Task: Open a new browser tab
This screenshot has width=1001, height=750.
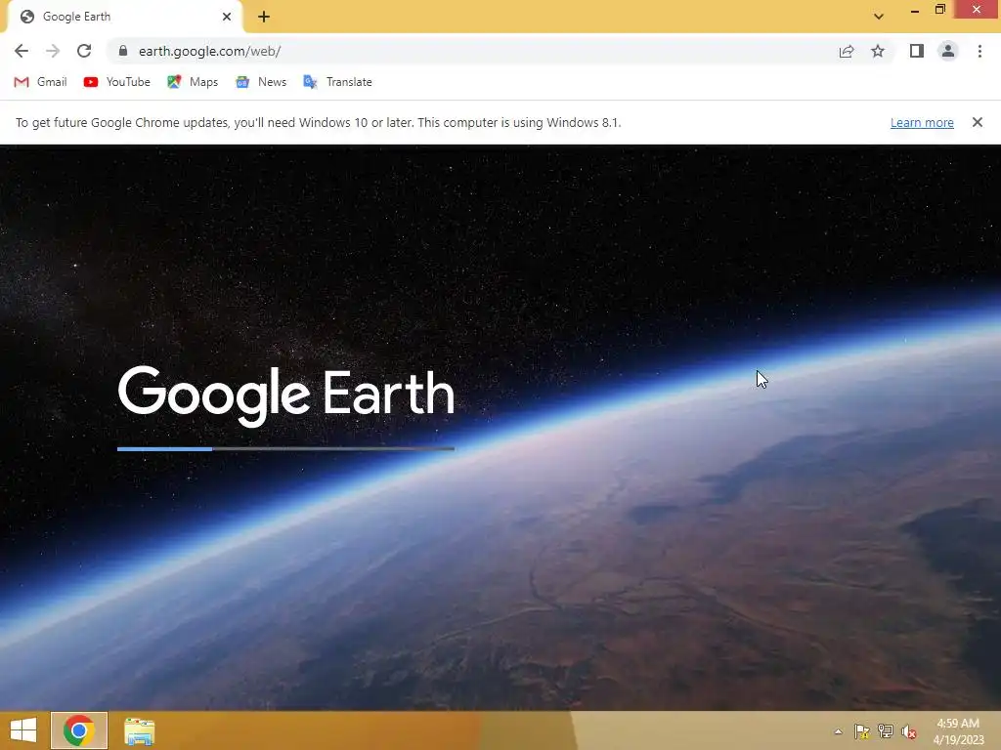Action: click(x=264, y=17)
